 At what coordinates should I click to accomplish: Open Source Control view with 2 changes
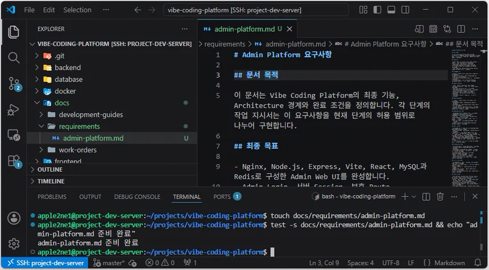tap(14, 84)
